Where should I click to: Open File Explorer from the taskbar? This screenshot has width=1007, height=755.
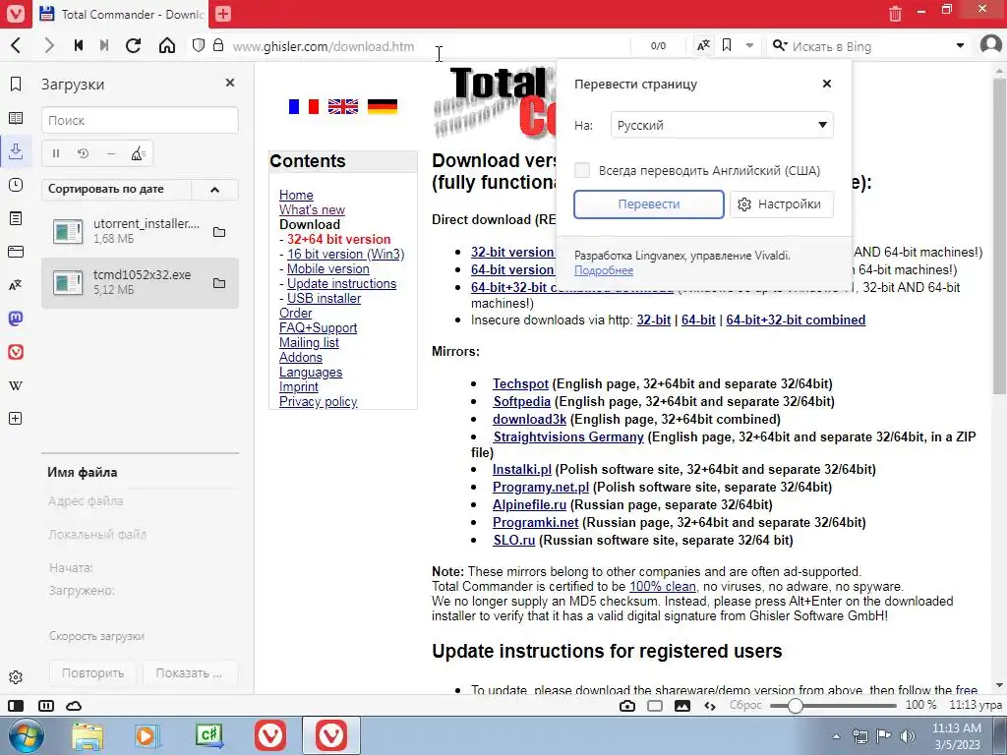88,736
